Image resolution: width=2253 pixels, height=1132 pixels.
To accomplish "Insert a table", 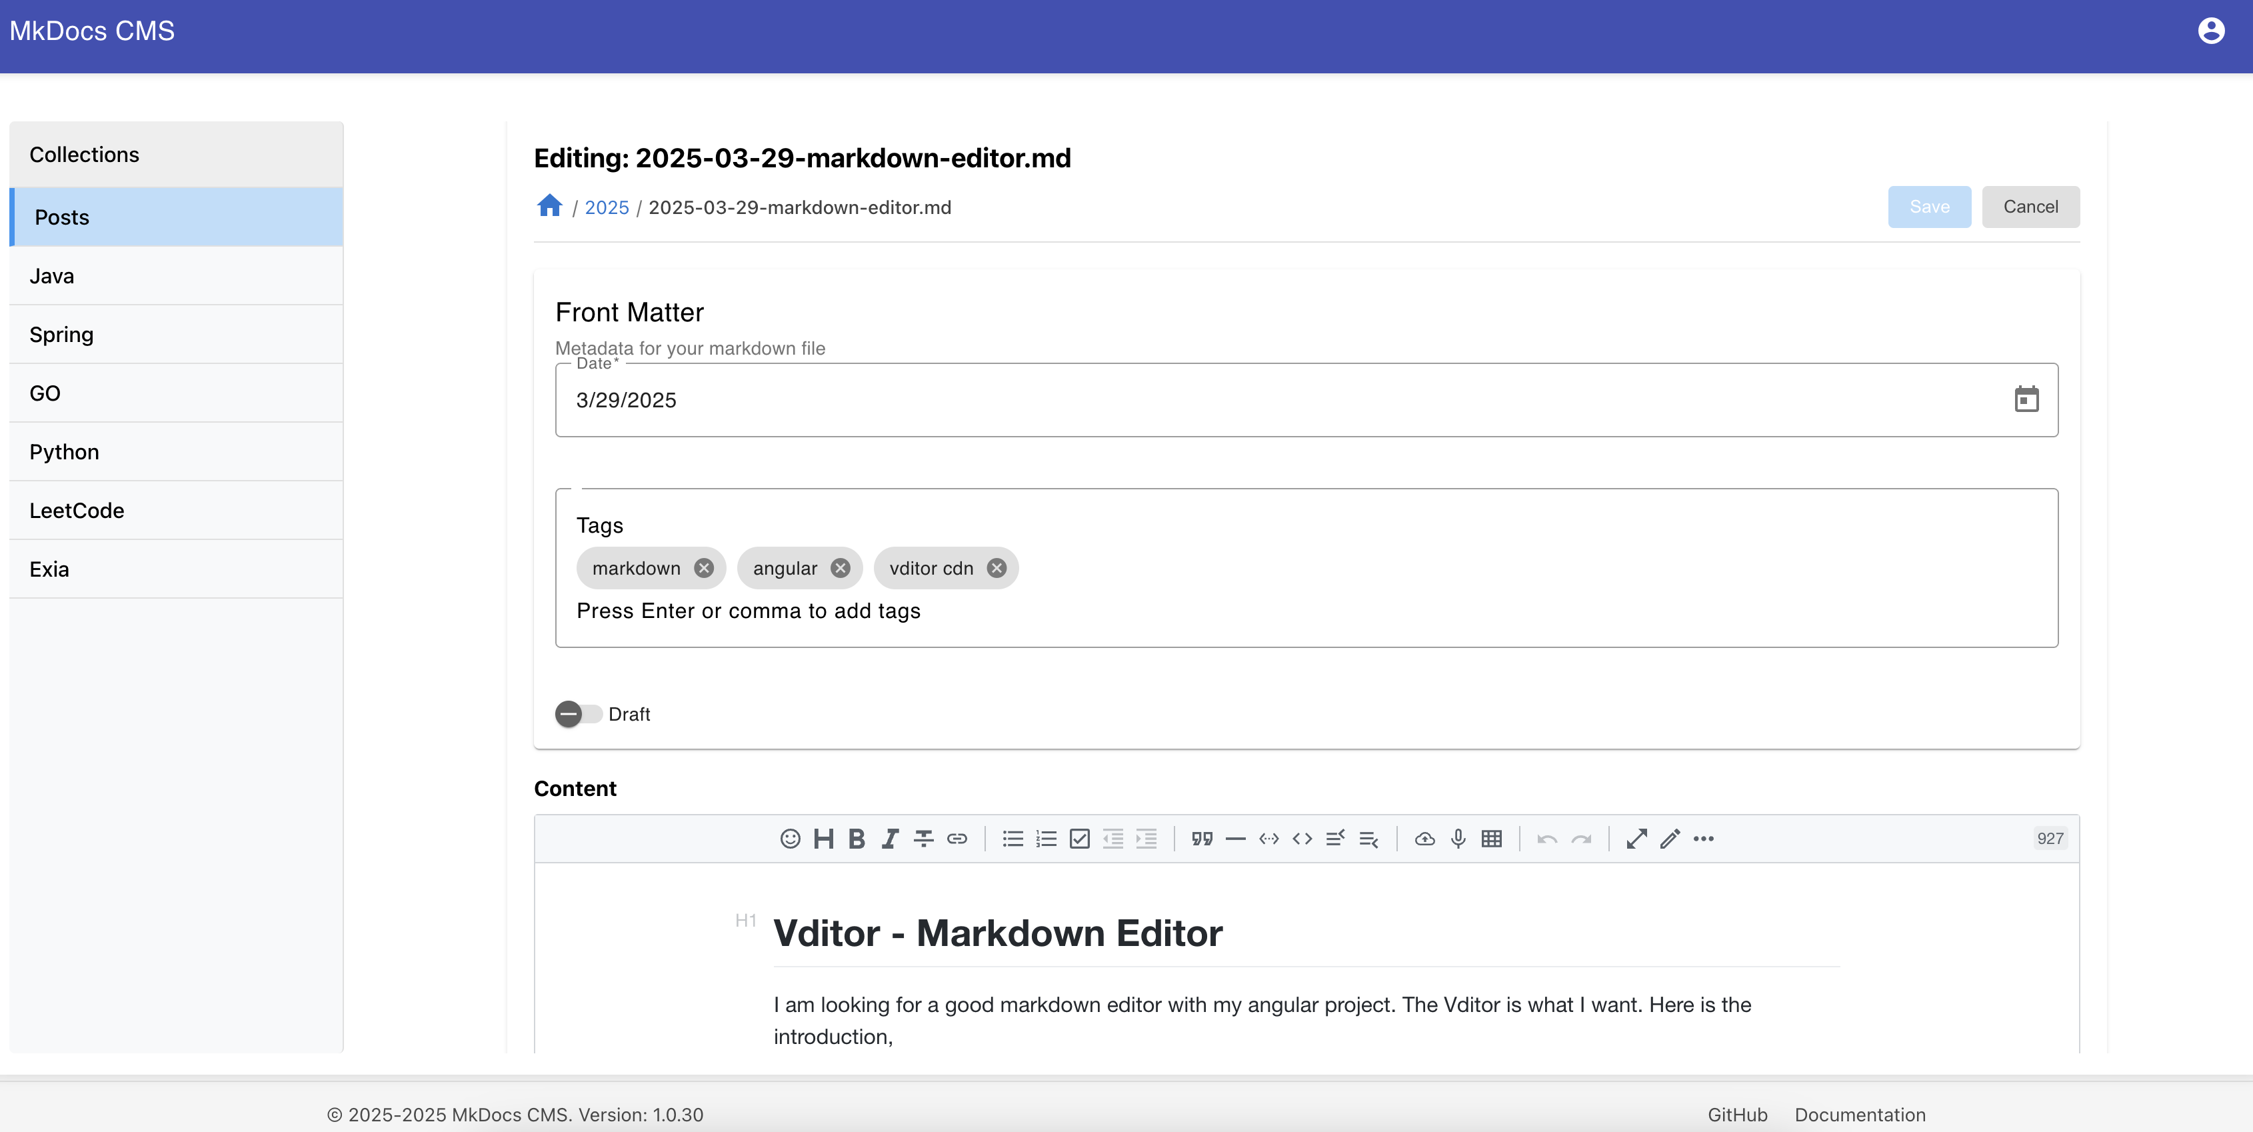I will [1491, 839].
